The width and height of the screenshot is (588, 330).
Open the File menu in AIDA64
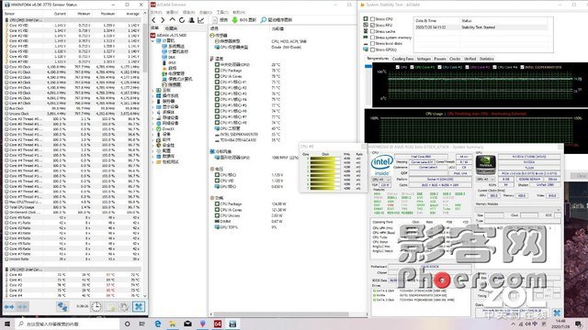156,12
